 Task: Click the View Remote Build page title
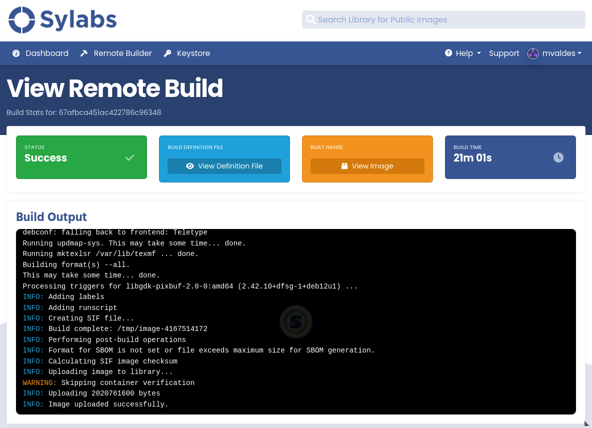[115, 88]
